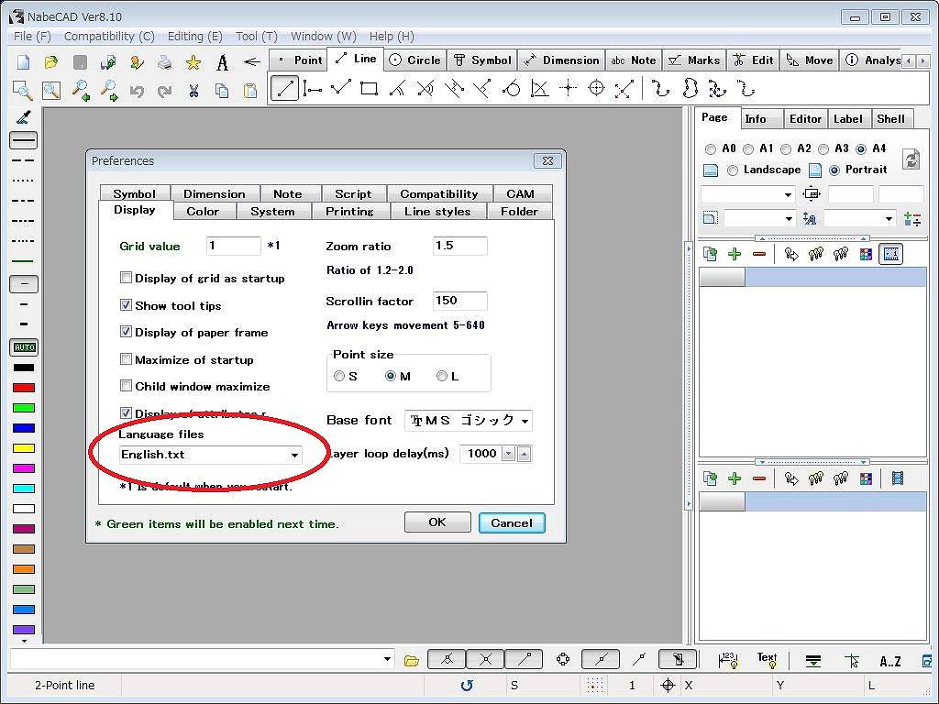Decrease Layer loop delay with down arrow
939x704 pixels.
coord(508,454)
